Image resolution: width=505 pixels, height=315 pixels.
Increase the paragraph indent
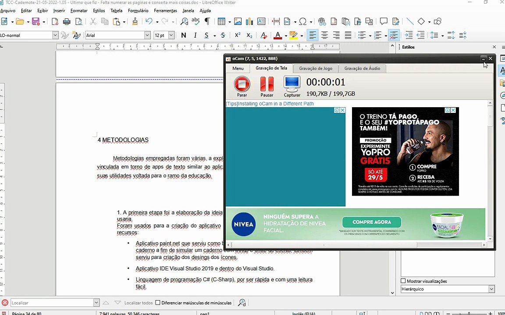click(409, 35)
